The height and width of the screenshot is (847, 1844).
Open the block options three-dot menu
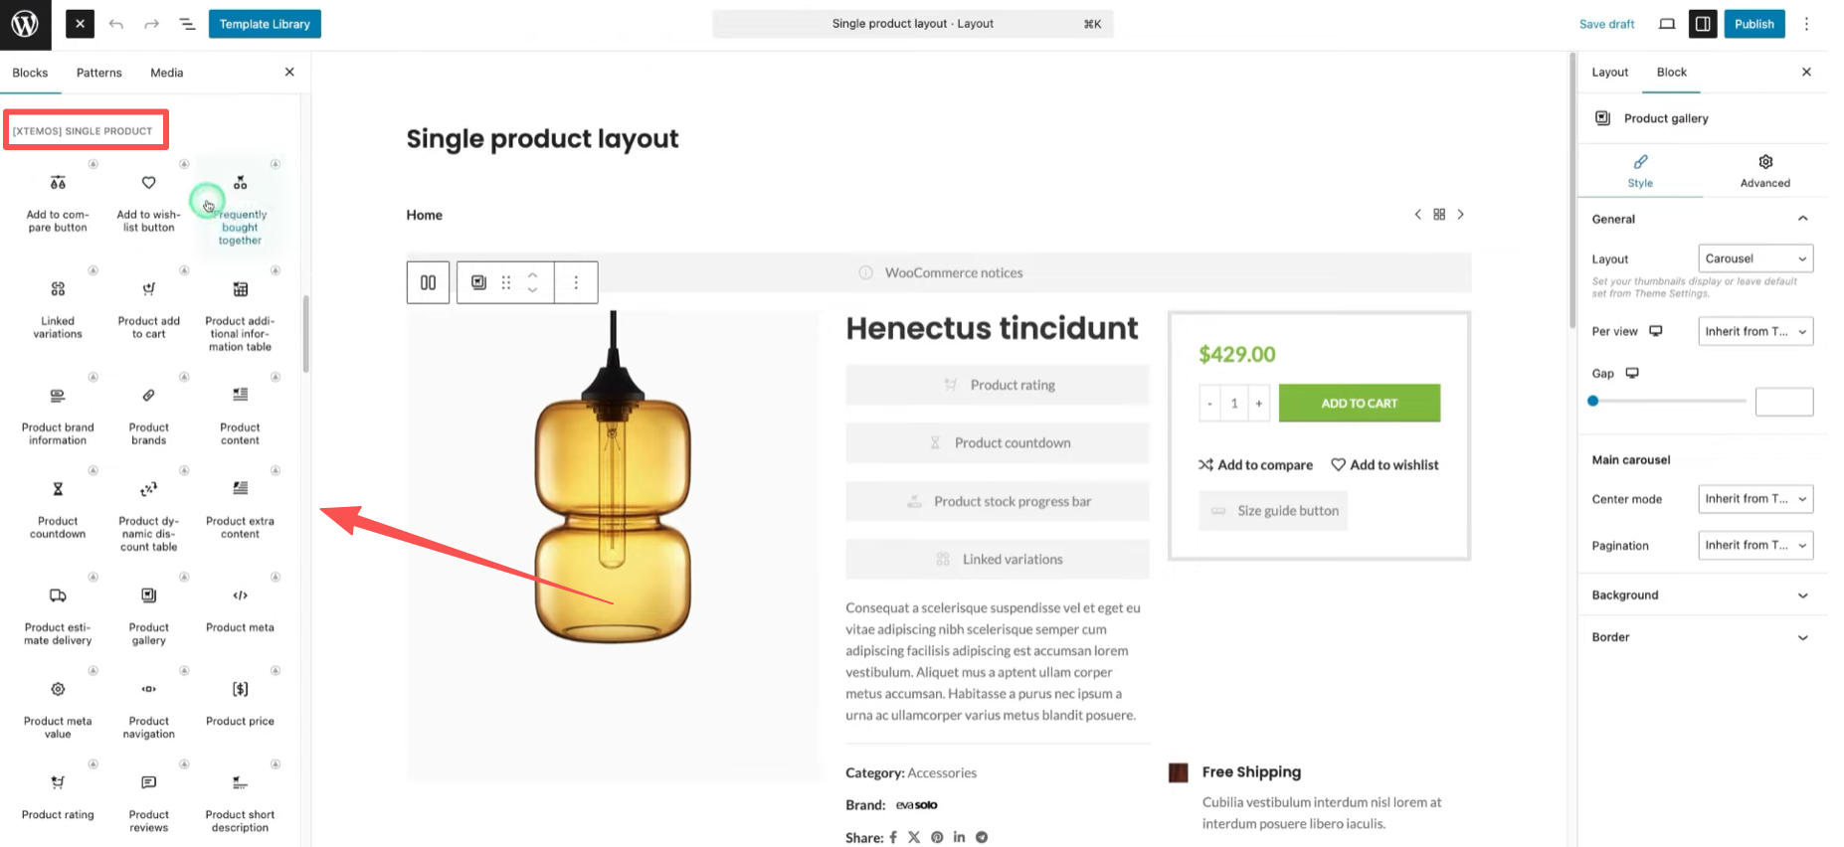click(x=576, y=282)
